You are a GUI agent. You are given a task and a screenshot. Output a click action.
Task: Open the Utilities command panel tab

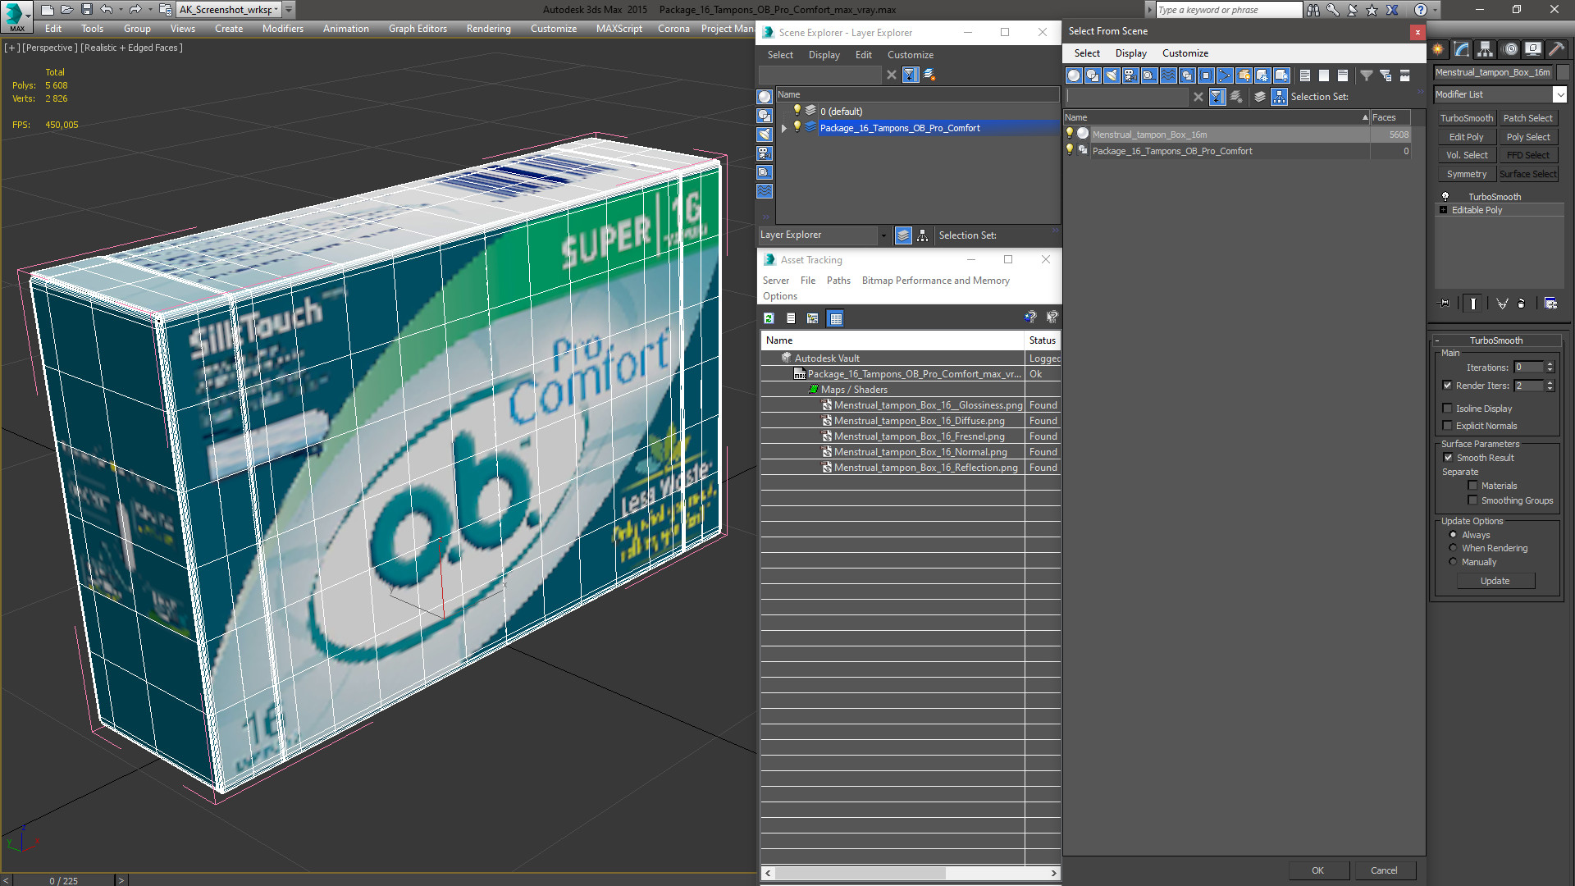coord(1556,49)
